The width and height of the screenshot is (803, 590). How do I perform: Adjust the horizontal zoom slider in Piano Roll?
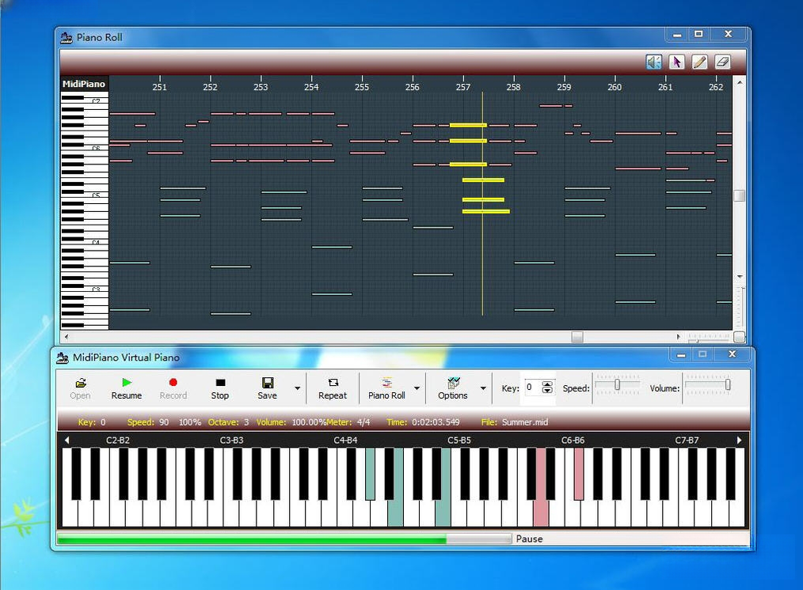click(708, 338)
